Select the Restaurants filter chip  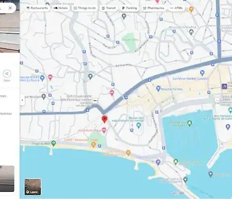pyautogui.click(x=37, y=8)
